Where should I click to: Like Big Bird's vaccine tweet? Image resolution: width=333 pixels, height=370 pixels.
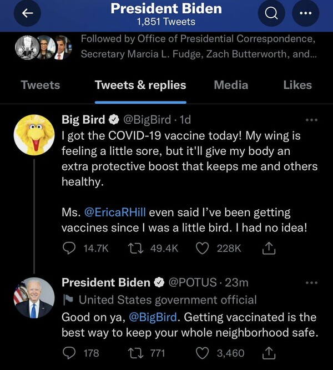(x=203, y=248)
